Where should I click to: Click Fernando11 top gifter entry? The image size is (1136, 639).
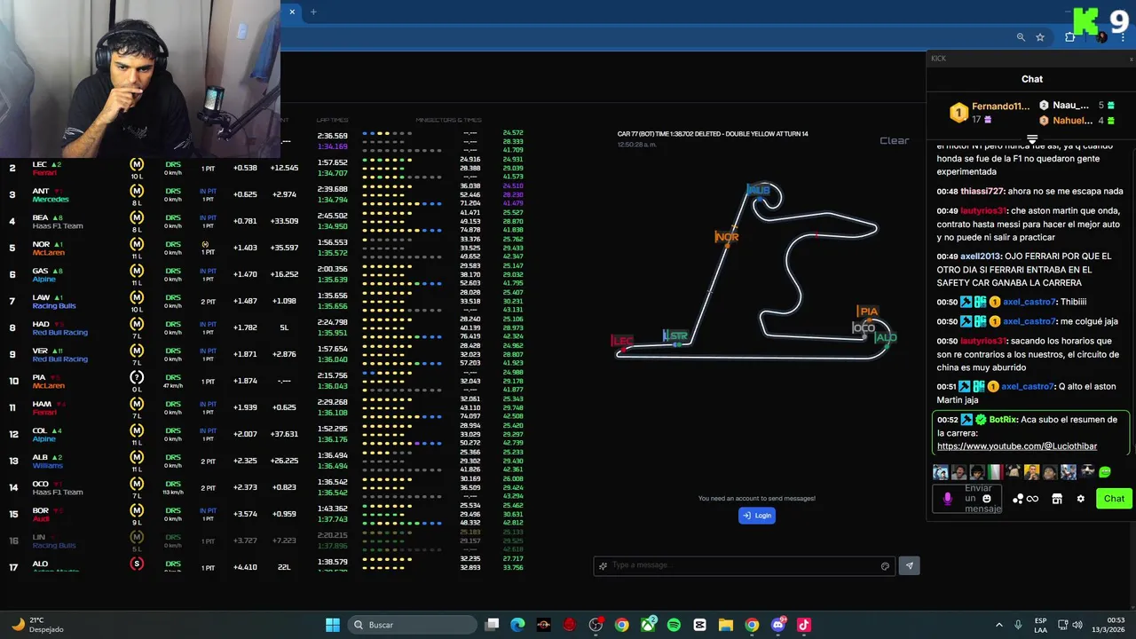pyautogui.click(x=989, y=113)
